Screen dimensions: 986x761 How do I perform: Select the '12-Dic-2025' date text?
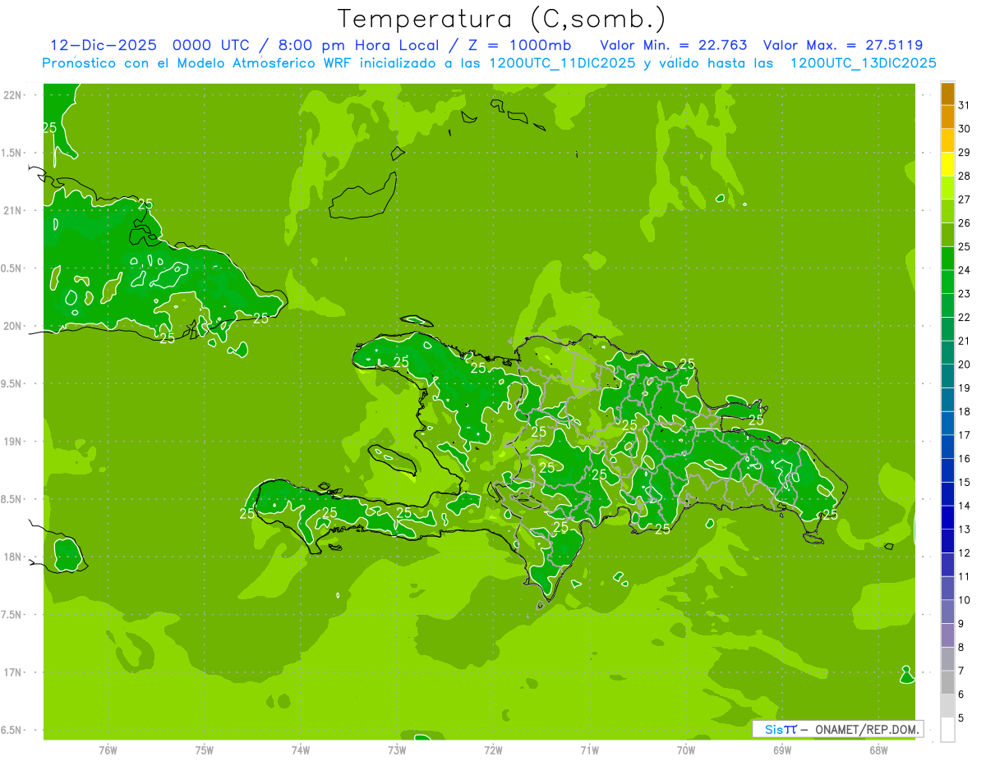pyautogui.click(x=103, y=45)
